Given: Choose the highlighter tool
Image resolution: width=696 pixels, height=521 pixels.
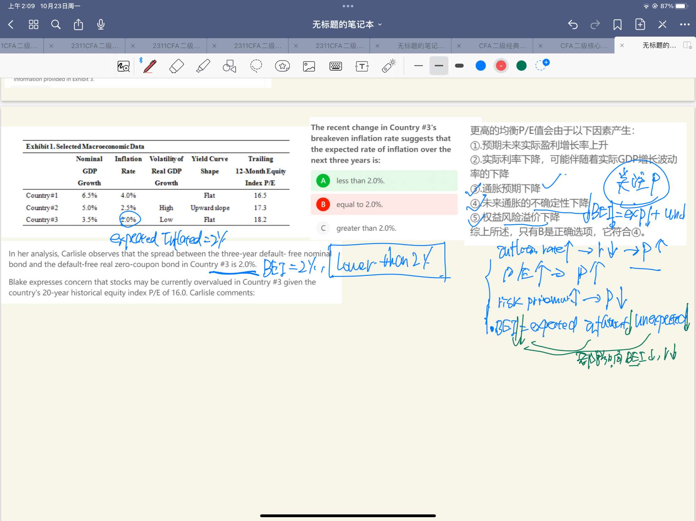Looking at the screenshot, I should pos(203,66).
